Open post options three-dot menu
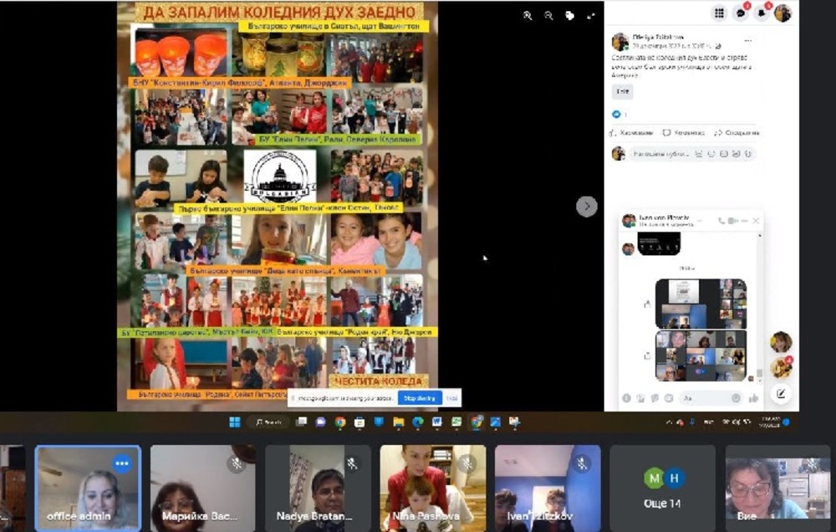Image resolution: width=836 pixels, height=532 pixels. pyautogui.click(x=748, y=41)
